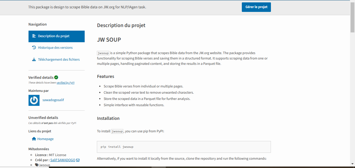Click the jwsoup tag label
355x168 pixels.
pos(45,165)
